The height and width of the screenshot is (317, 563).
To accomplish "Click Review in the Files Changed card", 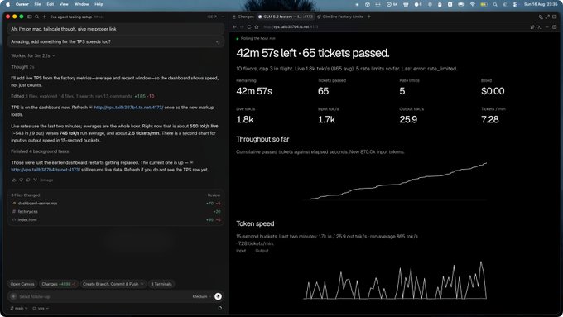I will point(214,195).
